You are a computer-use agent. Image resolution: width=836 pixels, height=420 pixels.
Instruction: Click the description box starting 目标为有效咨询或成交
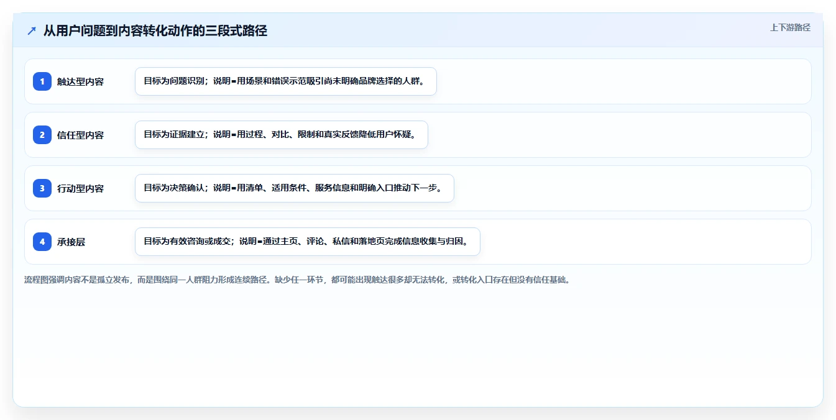point(308,242)
